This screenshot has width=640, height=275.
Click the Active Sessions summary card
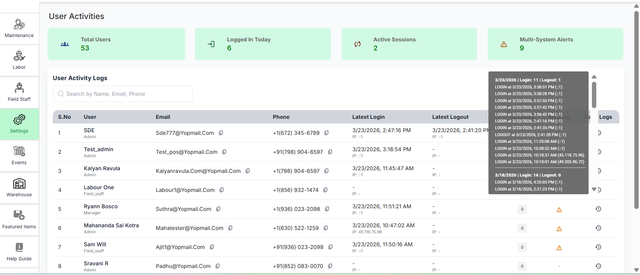[409, 44]
